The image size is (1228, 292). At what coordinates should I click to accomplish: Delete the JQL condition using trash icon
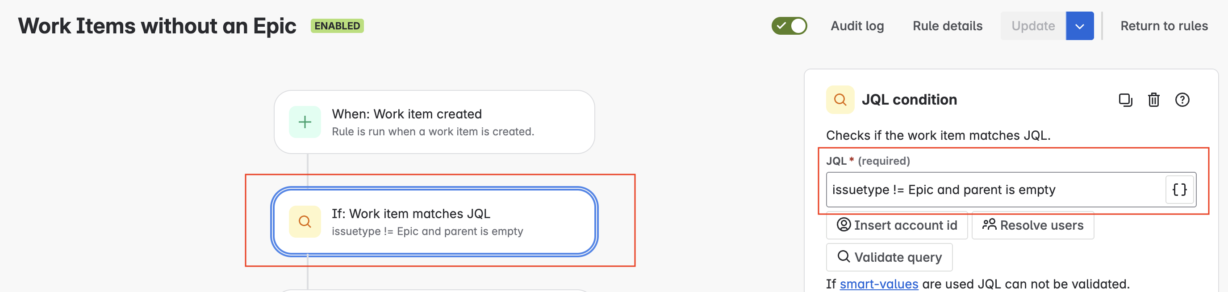[x=1153, y=100]
